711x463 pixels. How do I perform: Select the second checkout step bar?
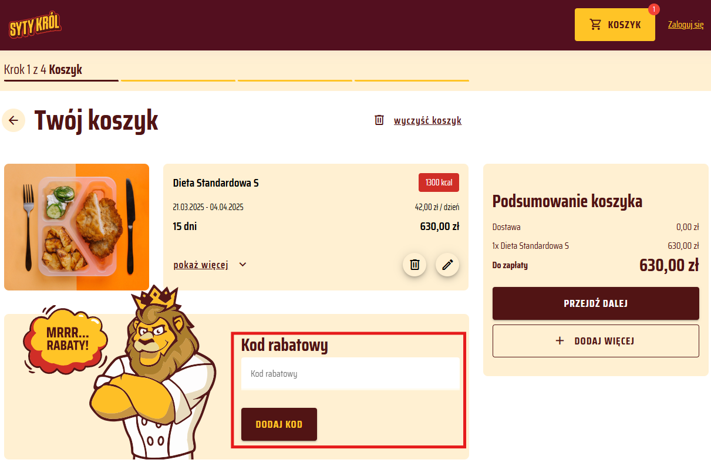coord(178,80)
